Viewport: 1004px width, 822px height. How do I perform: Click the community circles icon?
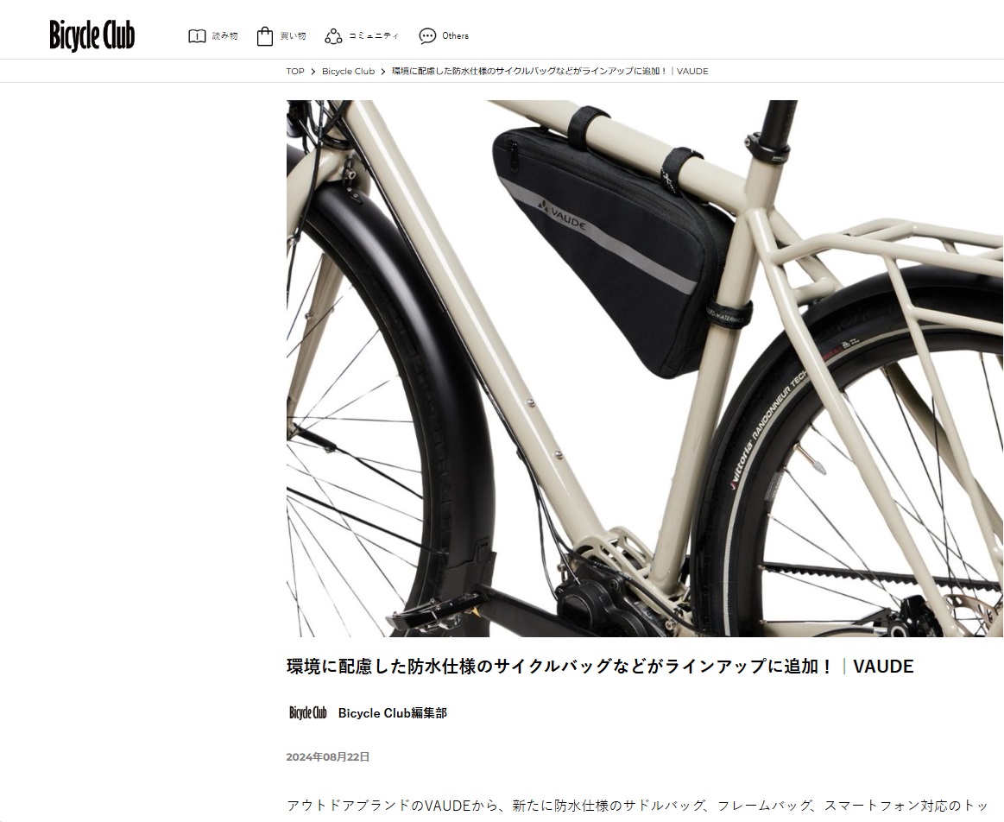(x=333, y=36)
